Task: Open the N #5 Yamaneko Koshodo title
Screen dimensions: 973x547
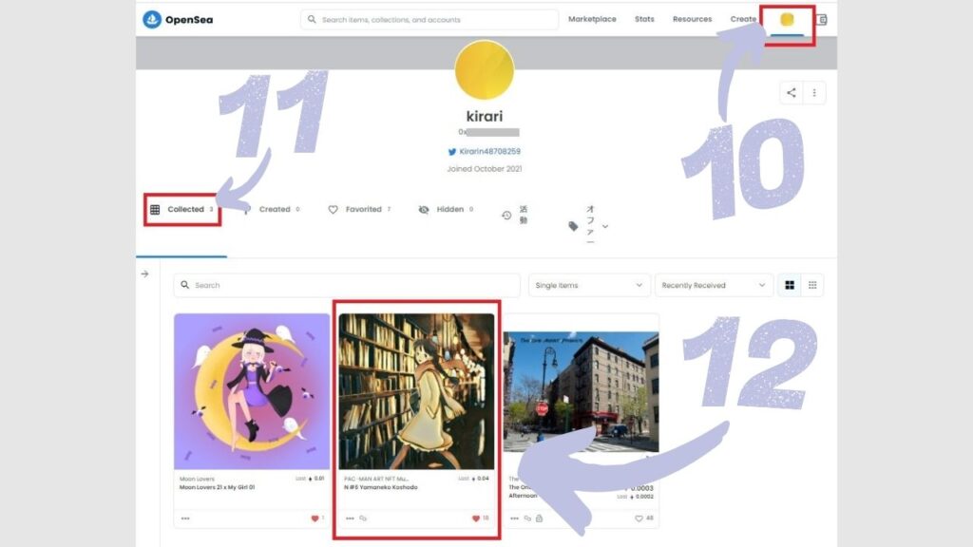Action: [x=380, y=487]
